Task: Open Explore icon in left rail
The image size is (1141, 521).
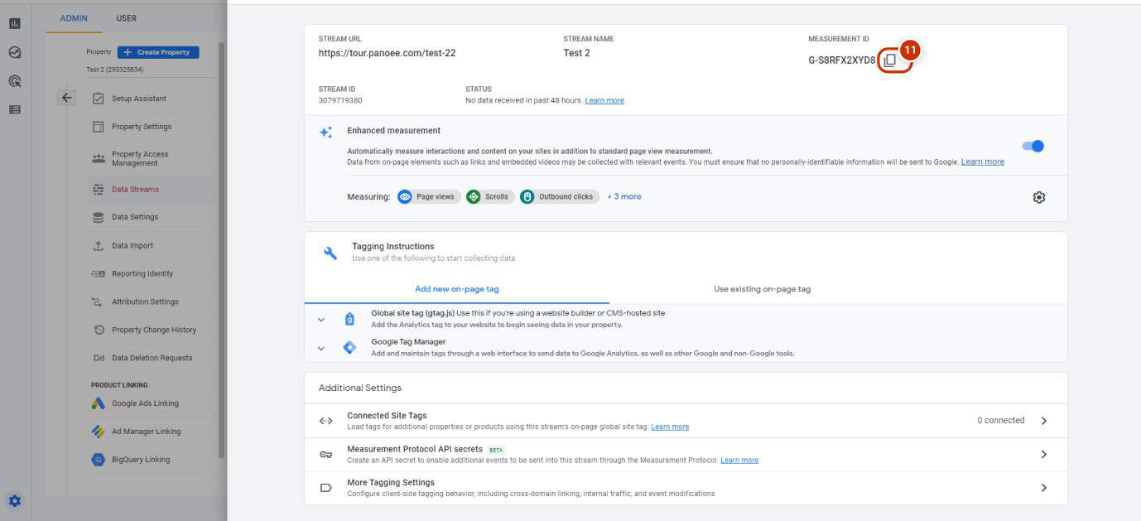Action: coord(15,52)
